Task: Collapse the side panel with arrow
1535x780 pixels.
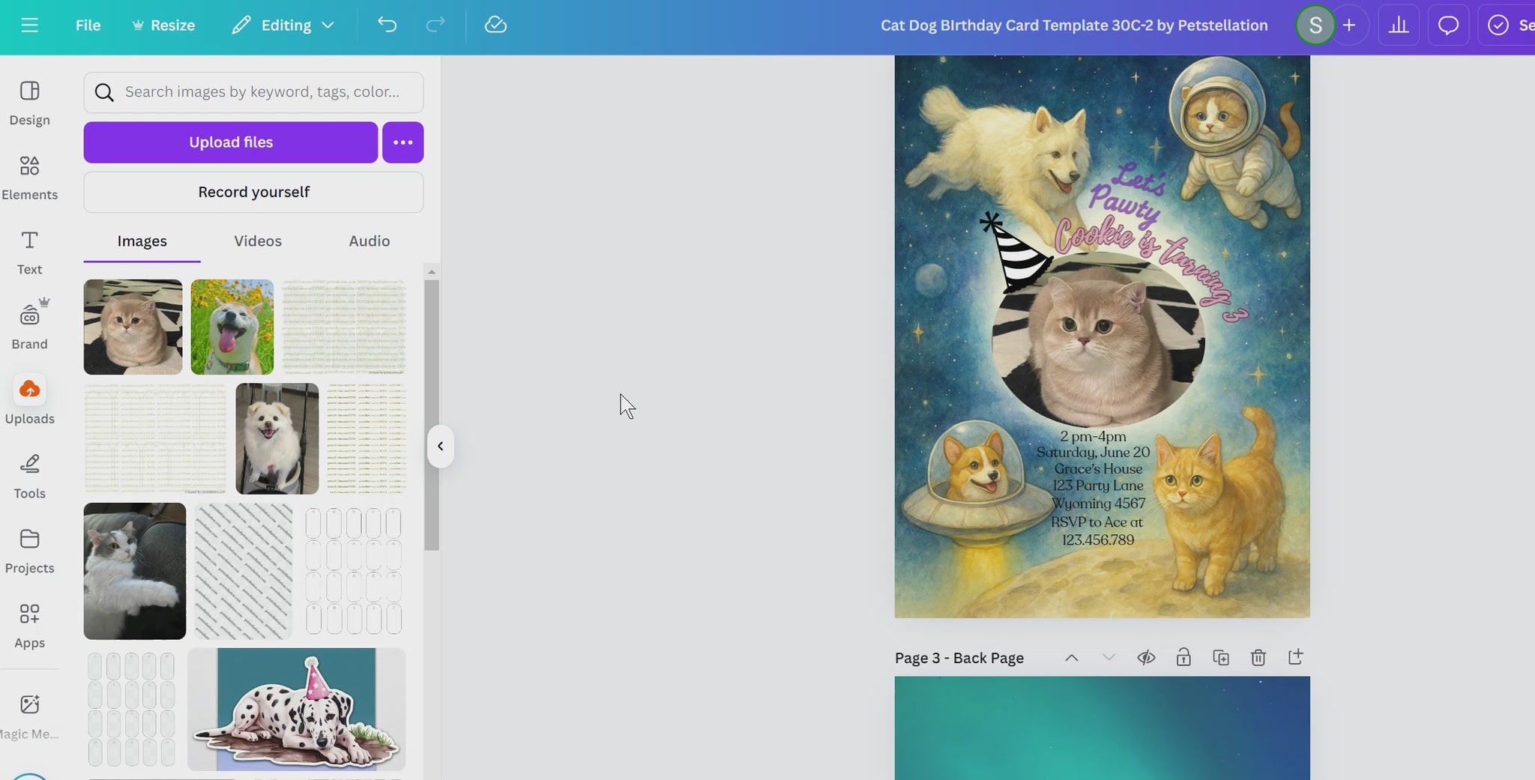Action: click(x=441, y=446)
